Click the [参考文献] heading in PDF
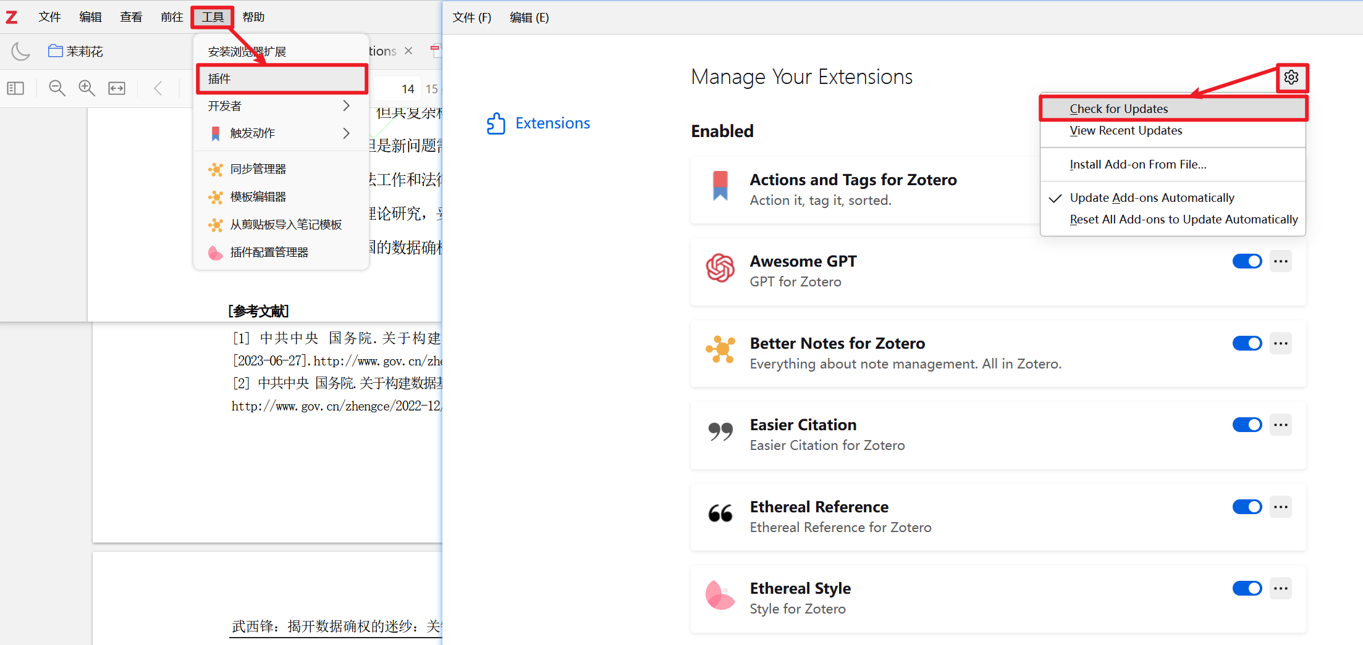The width and height of the screenshot is (1363, 645). 258,311
